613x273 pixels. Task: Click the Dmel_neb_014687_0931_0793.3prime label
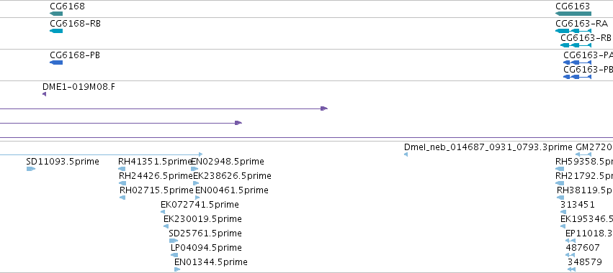point(488,147)
